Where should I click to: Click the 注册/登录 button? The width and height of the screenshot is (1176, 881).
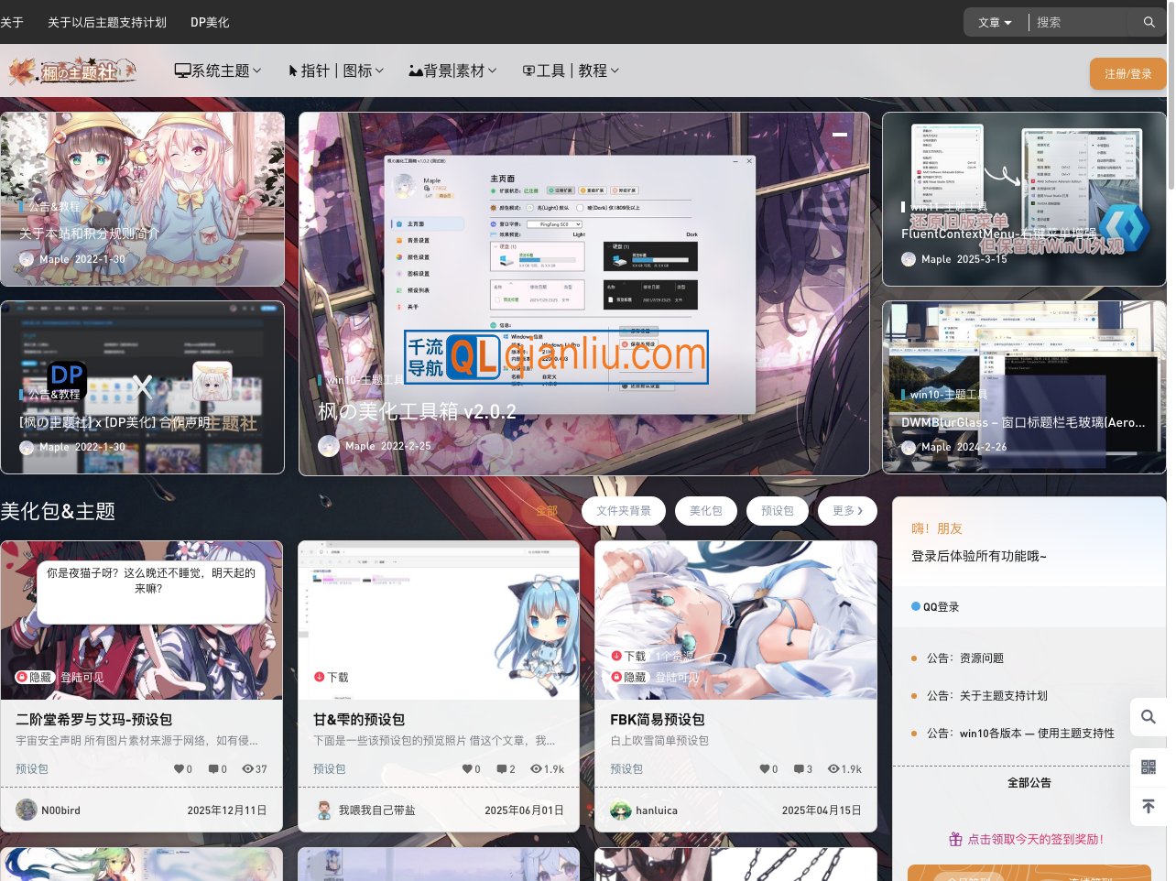pos(1127,74)
